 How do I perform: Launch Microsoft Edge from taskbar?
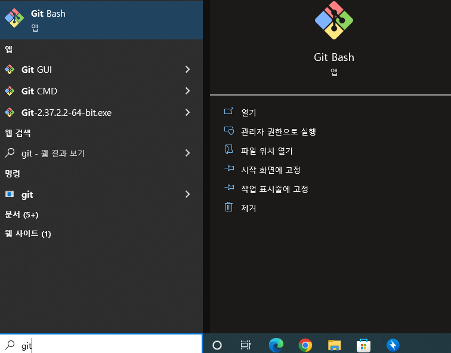point(276,345)
